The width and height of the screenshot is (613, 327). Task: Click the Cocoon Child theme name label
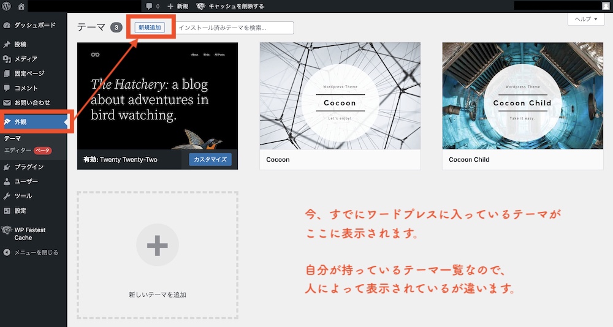click(x=469, y=159)
